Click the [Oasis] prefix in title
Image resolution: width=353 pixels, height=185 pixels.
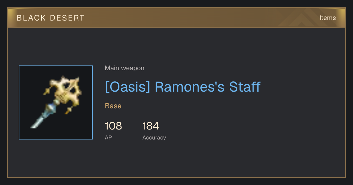[x=128, y=87]
